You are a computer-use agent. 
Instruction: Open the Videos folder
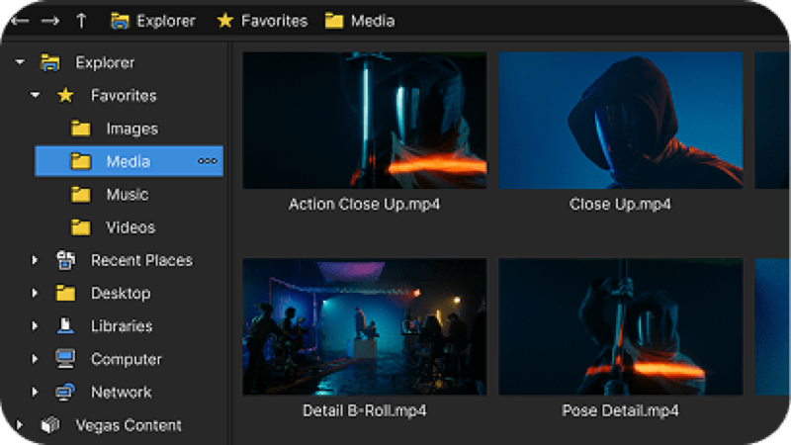tap(131, 227)
